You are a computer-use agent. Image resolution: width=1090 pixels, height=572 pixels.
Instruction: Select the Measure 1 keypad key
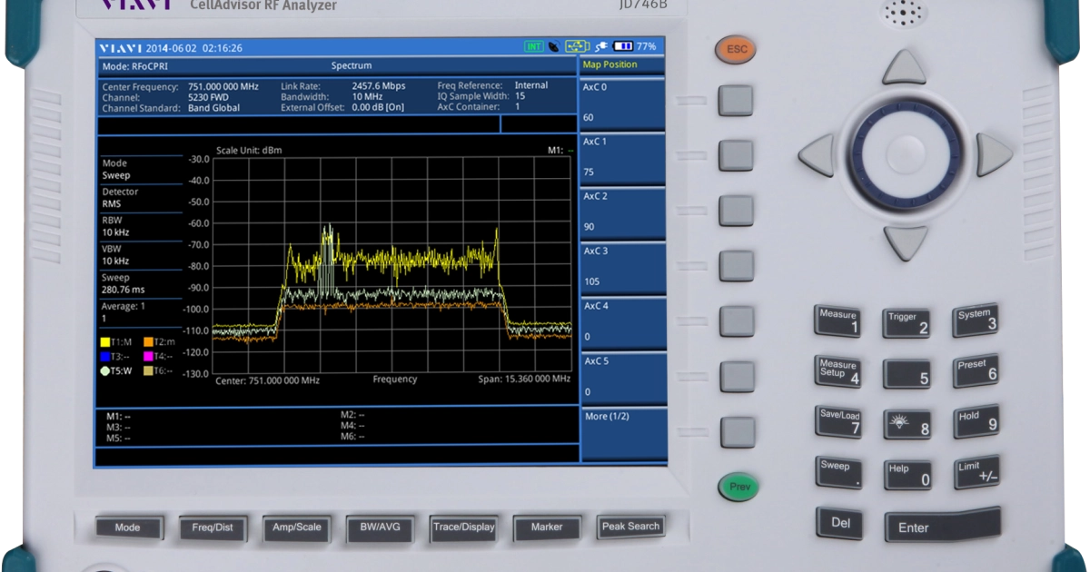pos(837,321)
